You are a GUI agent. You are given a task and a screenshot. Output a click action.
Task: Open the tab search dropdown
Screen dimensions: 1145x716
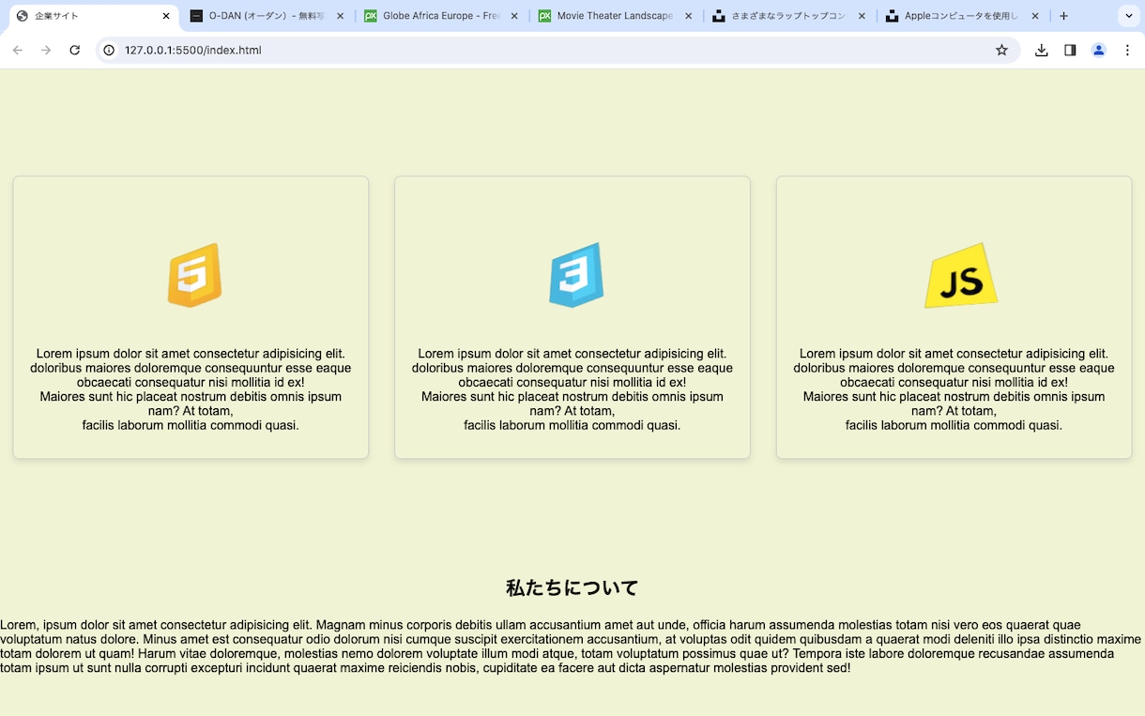coord(1128,16)
